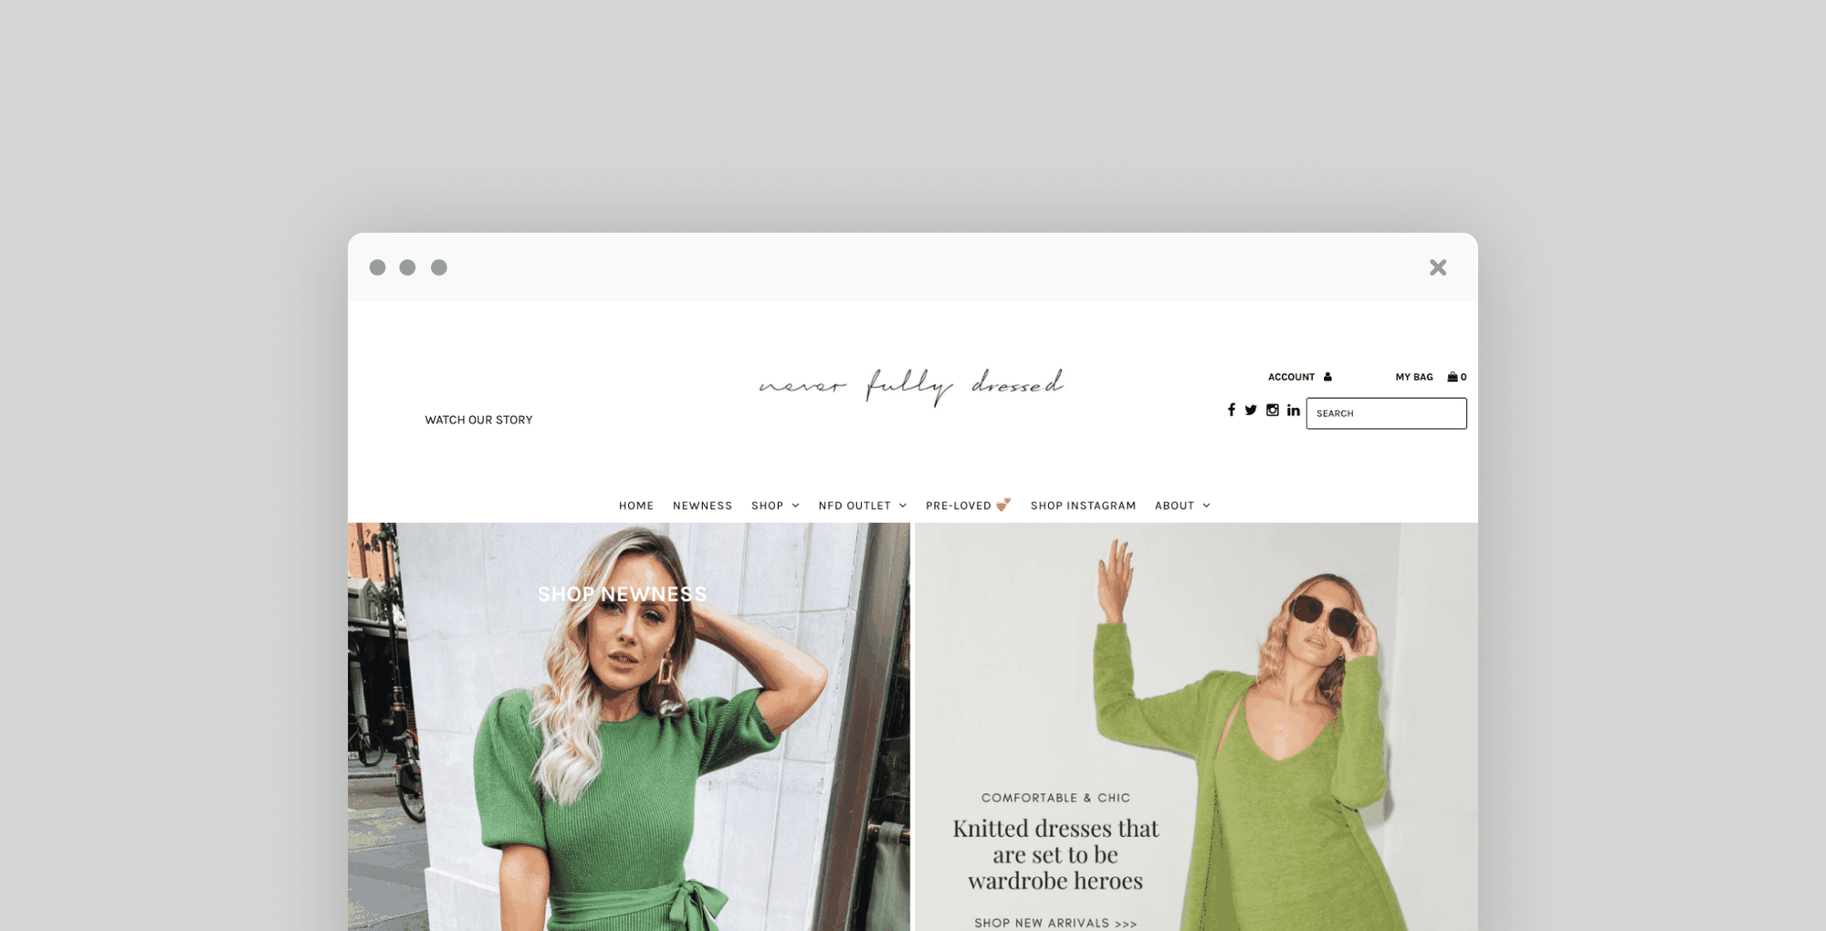Open the Twitter bird icon
1826x931 pixels.
click(1251, 411)
